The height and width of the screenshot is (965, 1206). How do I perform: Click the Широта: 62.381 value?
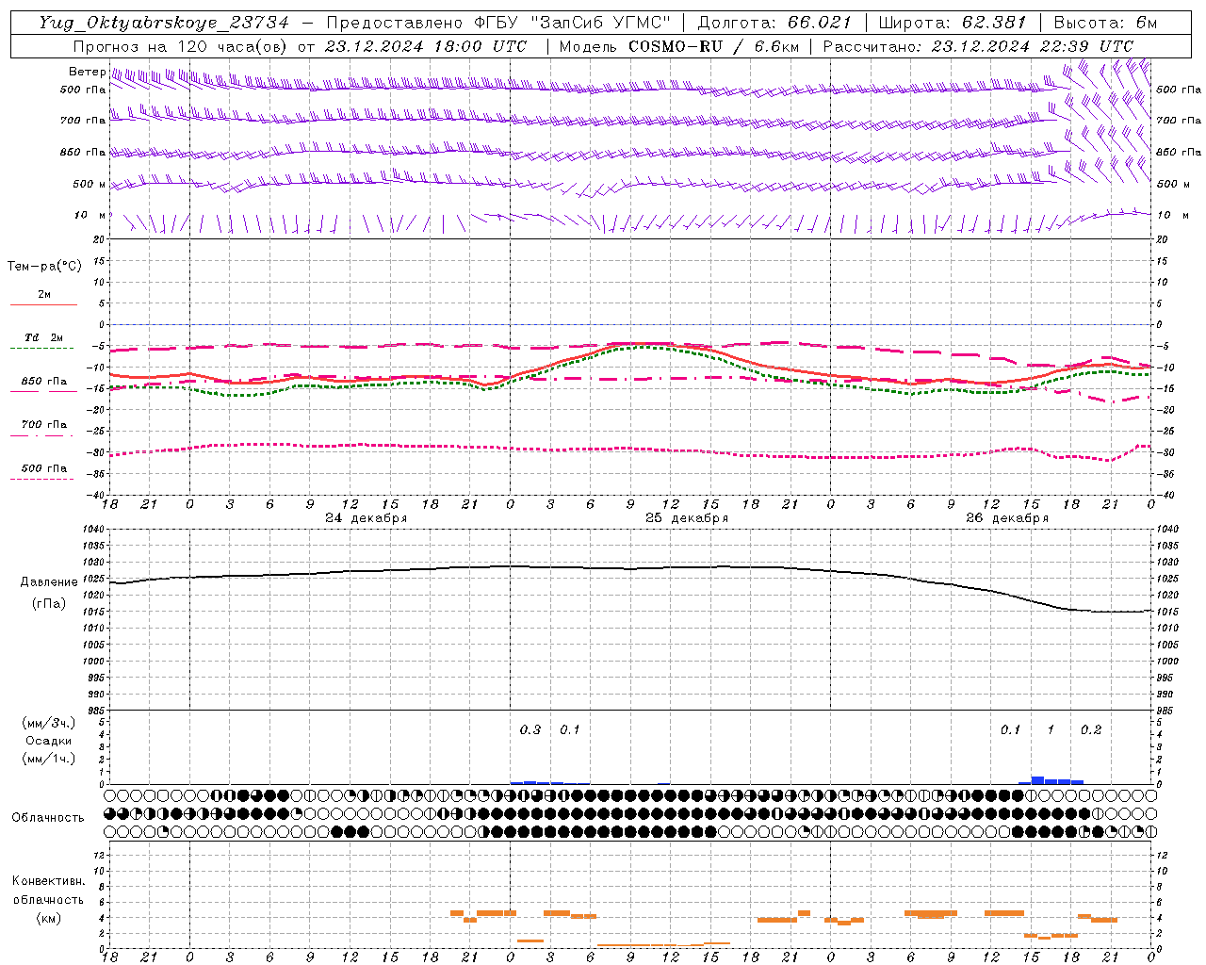click(x=952, y=23)
